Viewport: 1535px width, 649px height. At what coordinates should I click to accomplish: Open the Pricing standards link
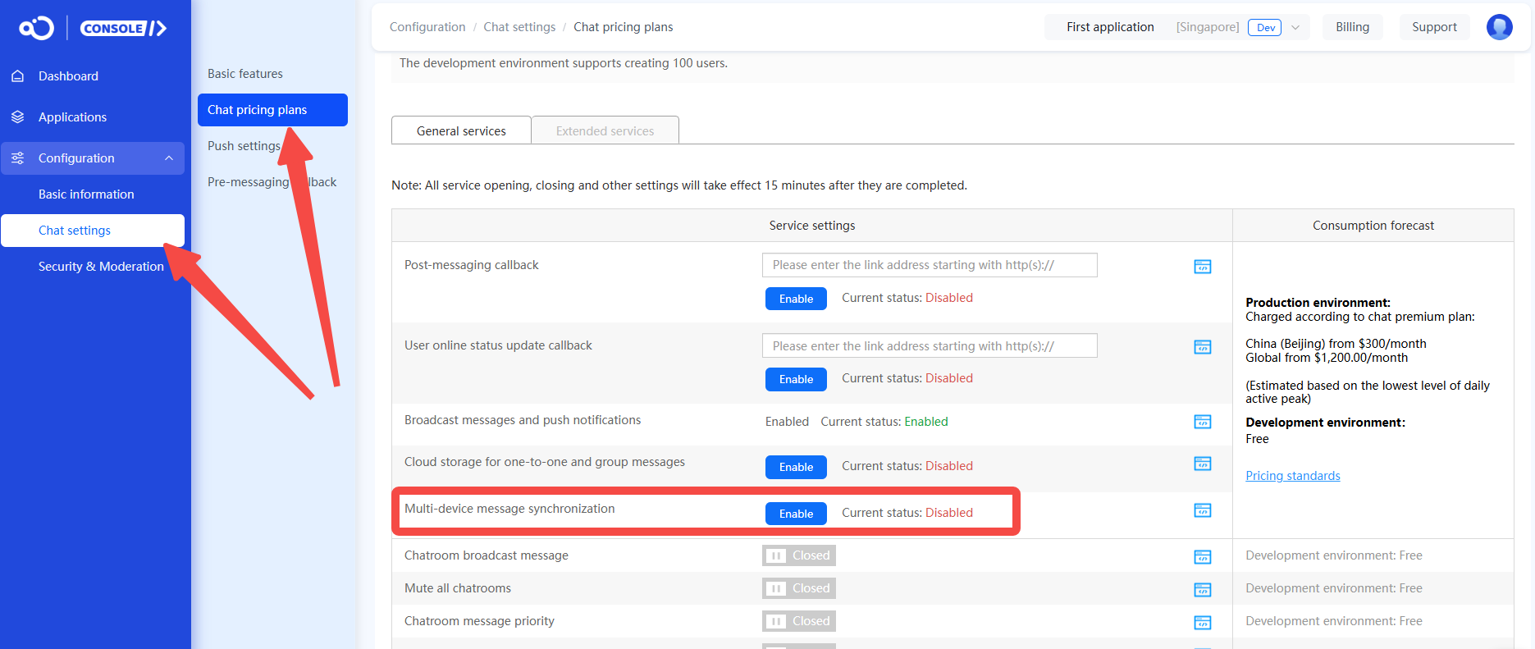pos(1292,476)
